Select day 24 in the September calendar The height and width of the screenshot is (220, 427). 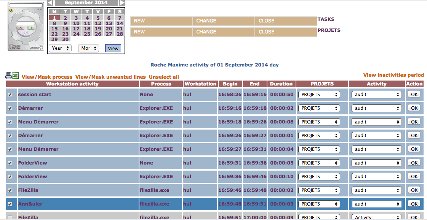point(76,34)
